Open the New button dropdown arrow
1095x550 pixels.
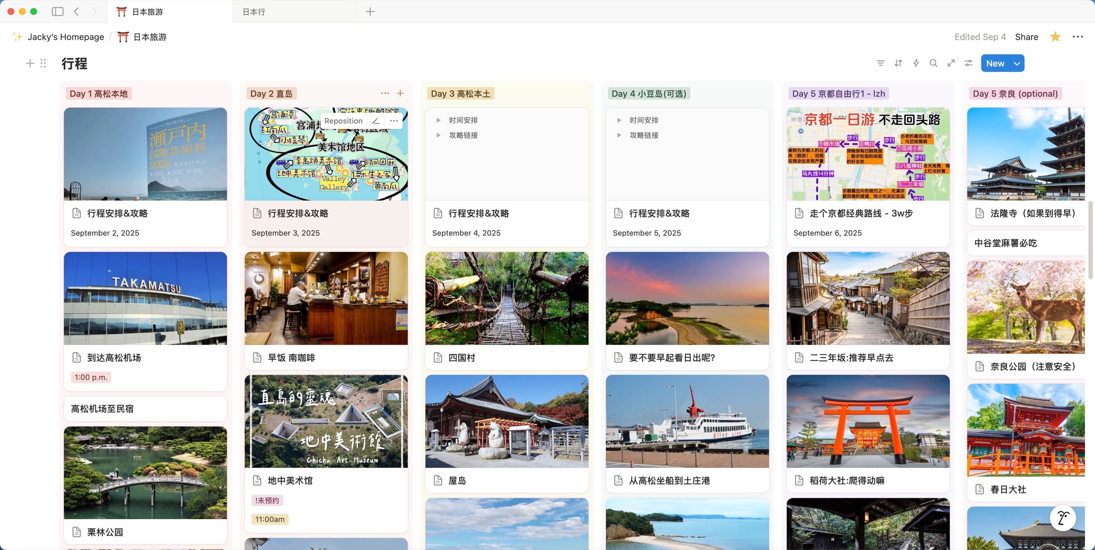pos(1017,63)
